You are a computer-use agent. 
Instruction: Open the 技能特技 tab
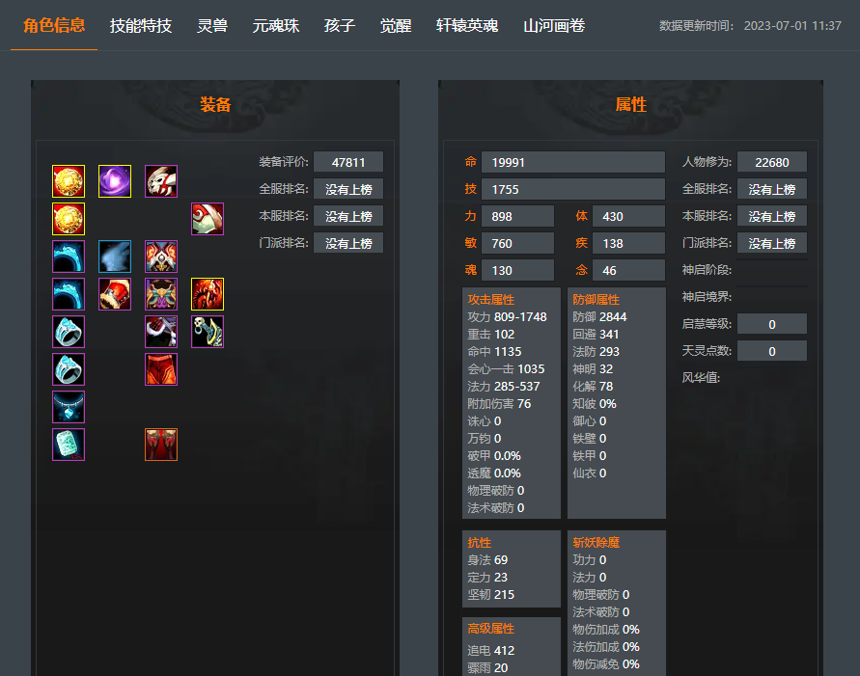tap(141, 26)
